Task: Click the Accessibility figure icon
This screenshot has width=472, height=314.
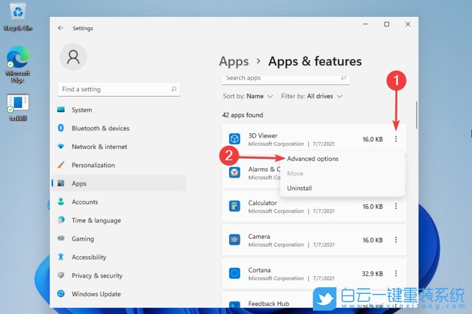Action: tap(61, 257)
